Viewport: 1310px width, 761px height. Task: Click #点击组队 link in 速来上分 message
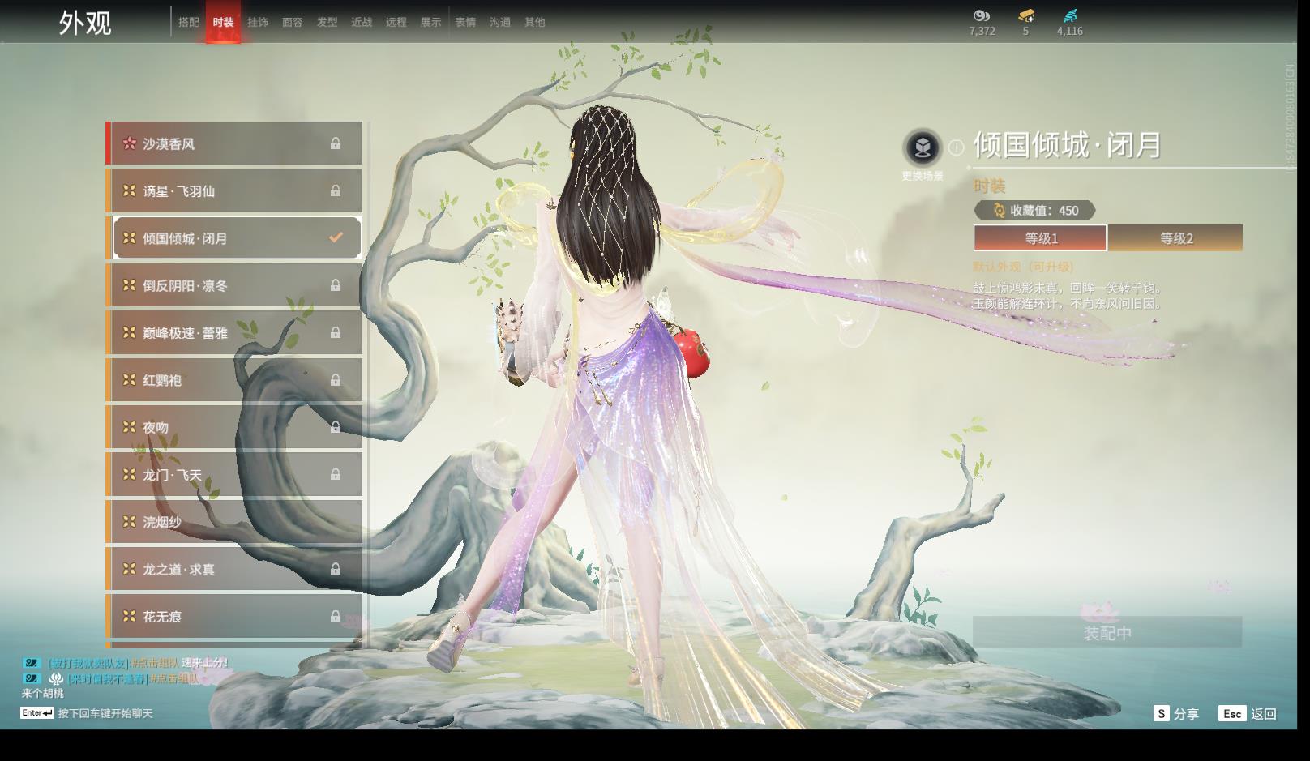(155, 663)
